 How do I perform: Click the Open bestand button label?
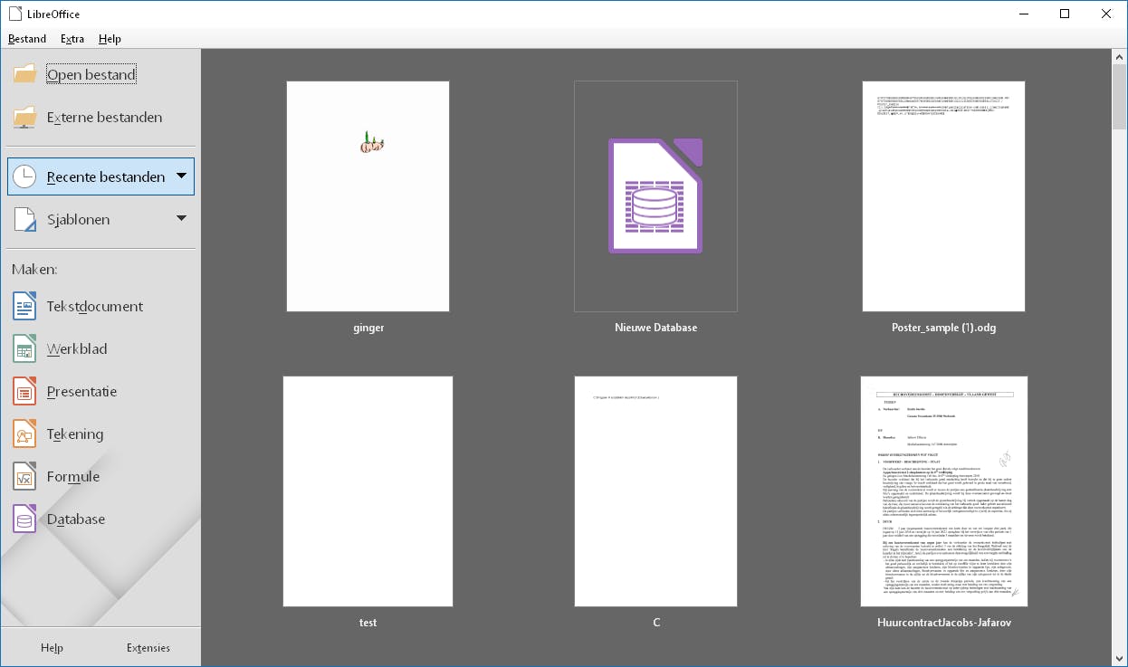(91, 75)
